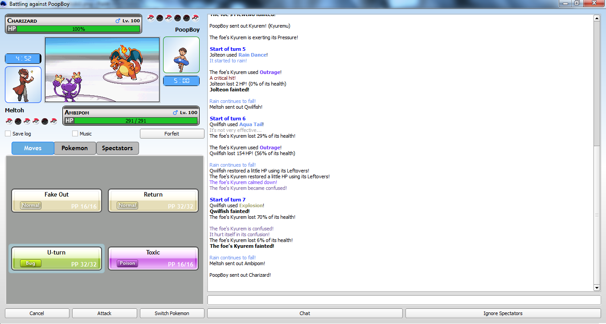Click last Poké Ball under Meltoh's name
This screenshot has height=324, width=606.
pyautogui.click(x=53, y=121)
